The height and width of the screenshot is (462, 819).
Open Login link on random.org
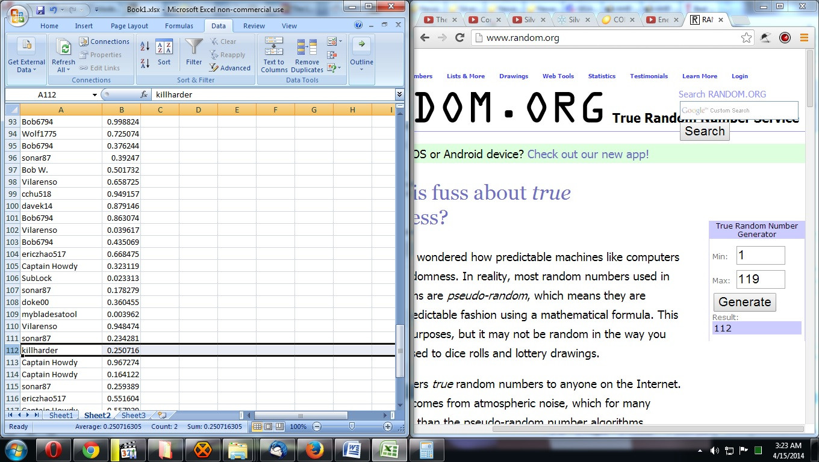point(740,76)
